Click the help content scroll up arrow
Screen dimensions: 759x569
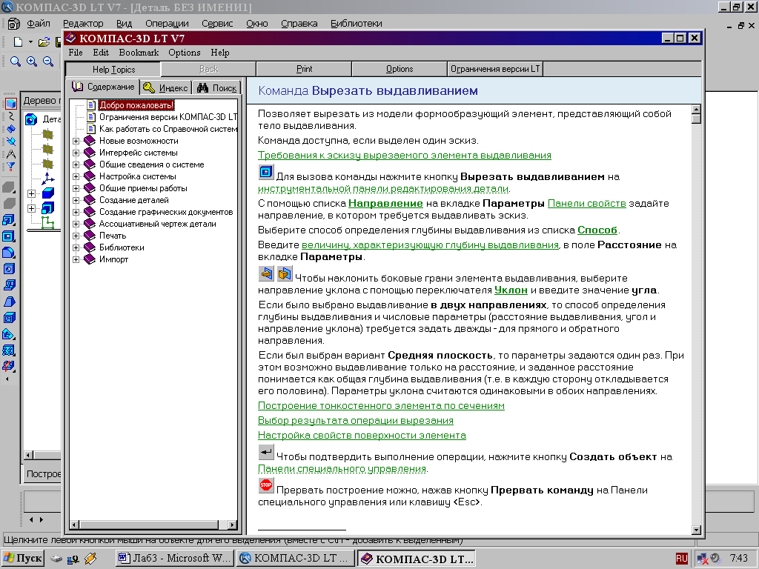(697, 110)
